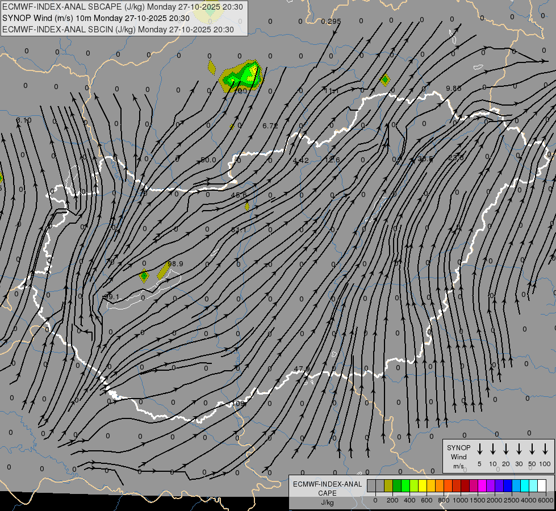556x511 pixels.
Task: Click the 98.9 value on the map
Action: pos(175,264)
